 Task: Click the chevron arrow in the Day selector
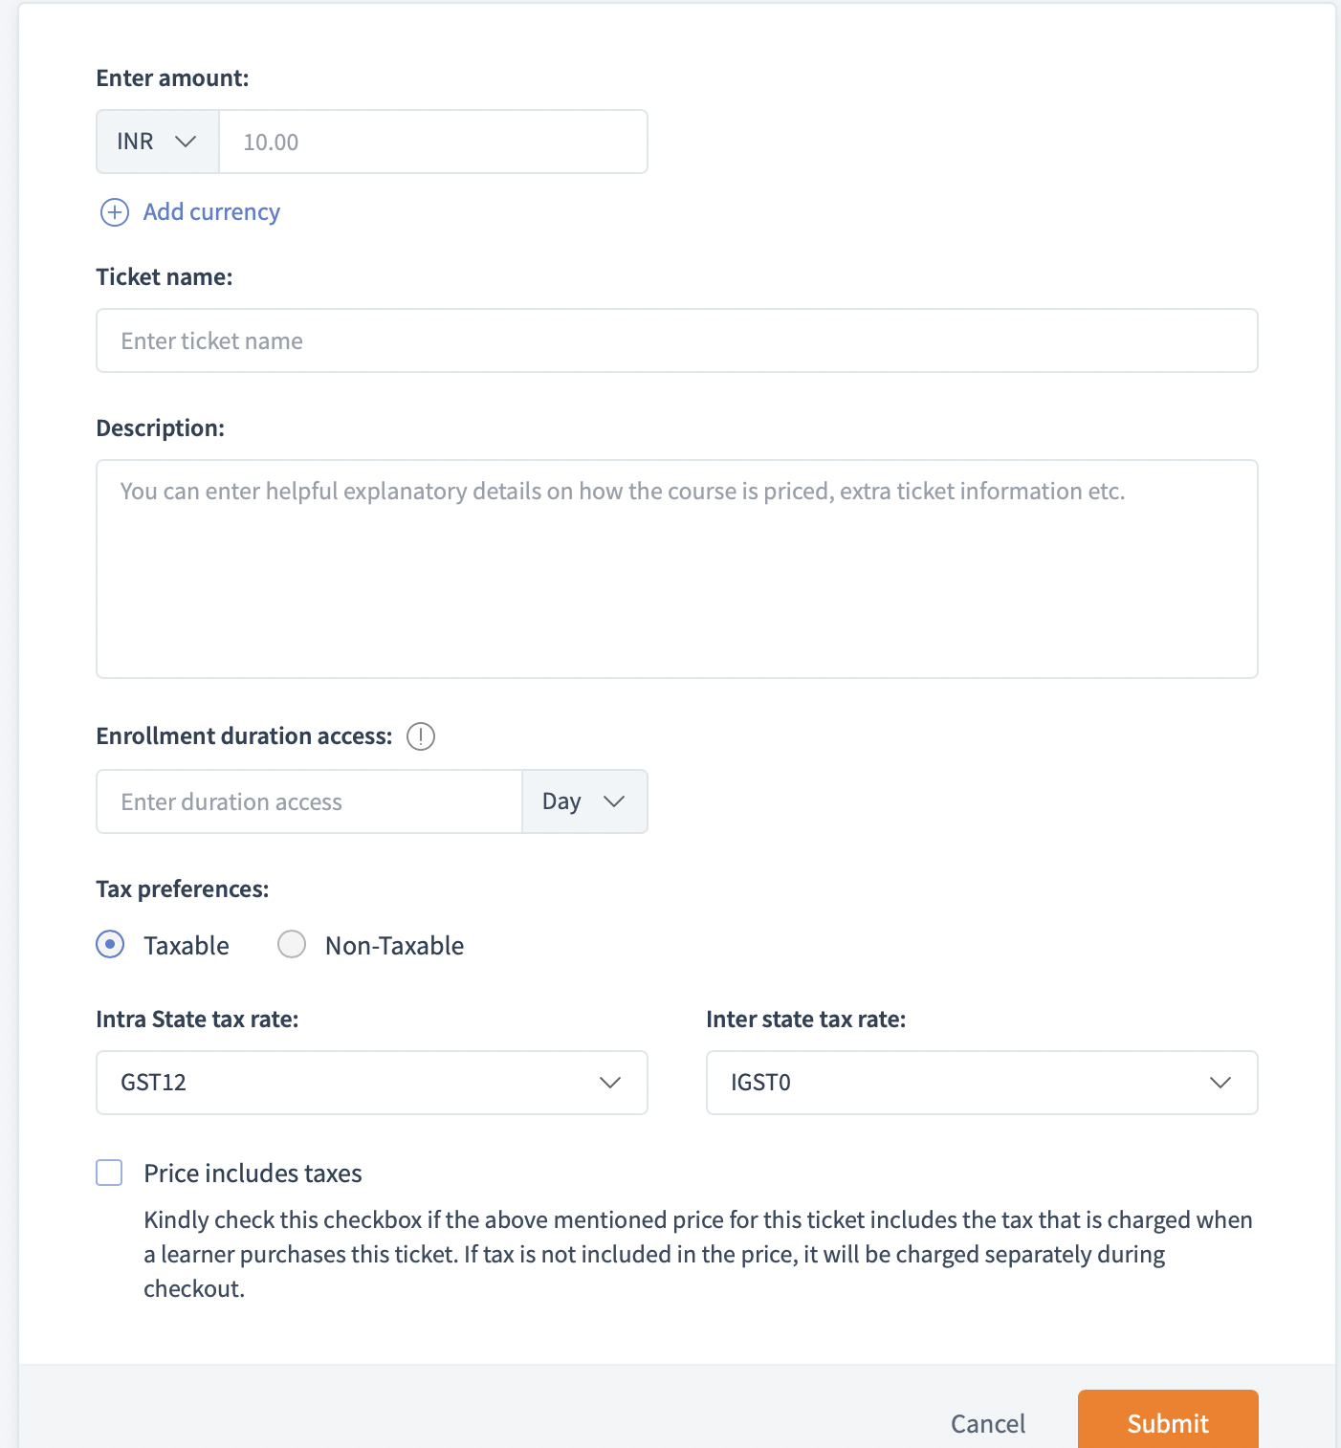(614, 801)
